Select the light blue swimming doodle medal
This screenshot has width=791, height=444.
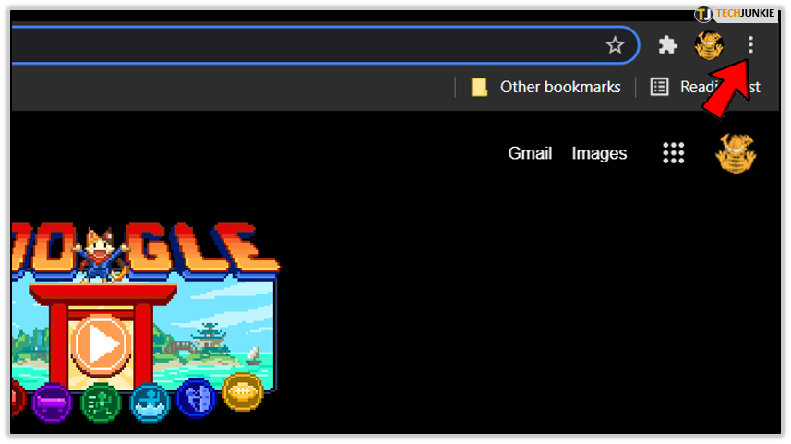[x=150, y=402]
